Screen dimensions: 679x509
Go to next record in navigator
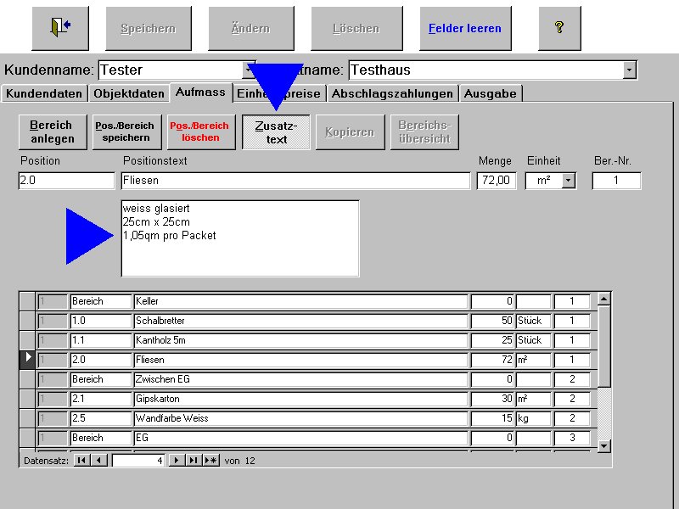coord(177,461)
